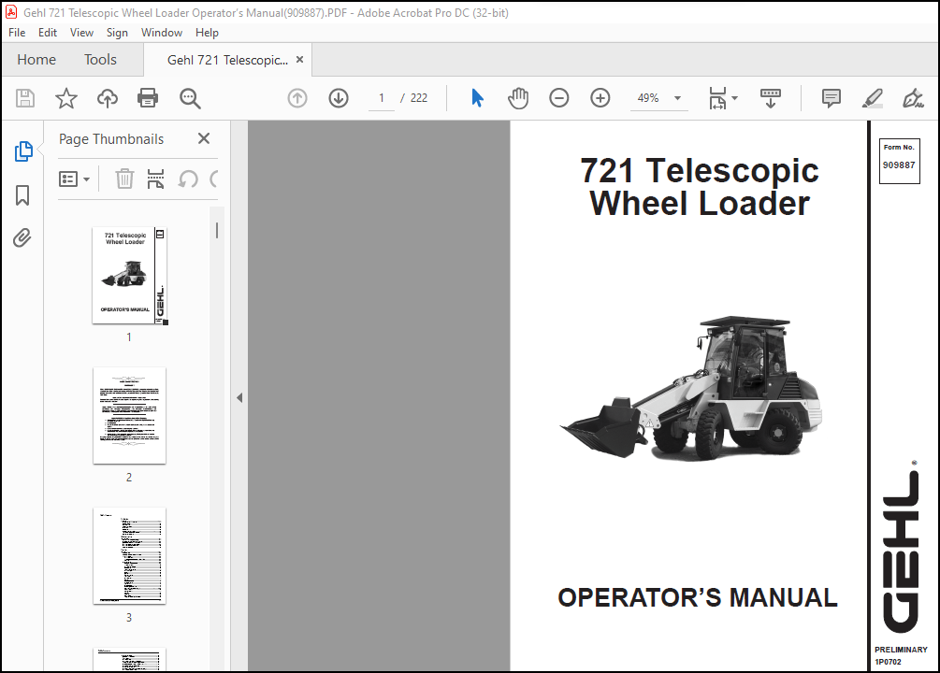
Task: Zoom out with minus icon
Action: 558,98
